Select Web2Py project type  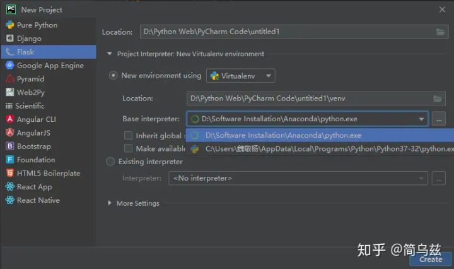point(49,92)
